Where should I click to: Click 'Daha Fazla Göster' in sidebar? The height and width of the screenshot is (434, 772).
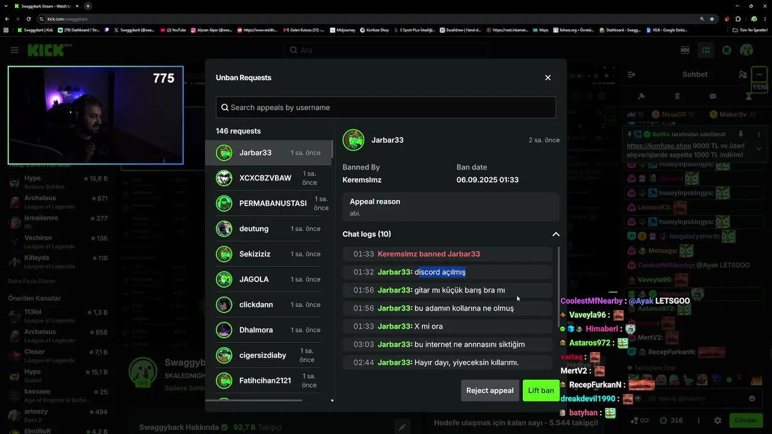click(31, 281)
